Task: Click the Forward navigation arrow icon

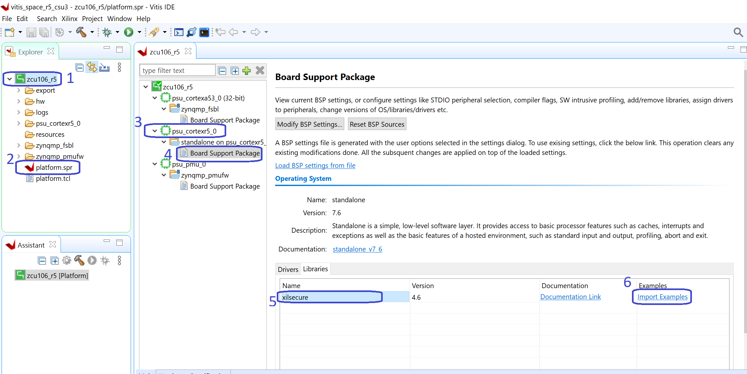Action: click(255, 32)
